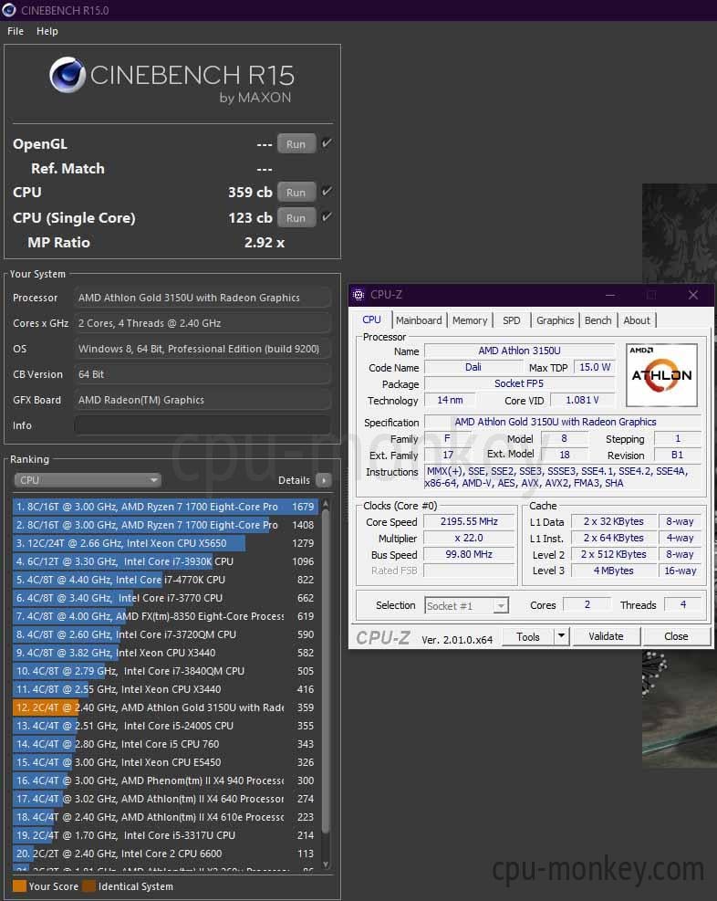Click the Tools button in CPU-Z
Image resolution: width=717 pixels, height=901 pixels.
coord(528,636)
